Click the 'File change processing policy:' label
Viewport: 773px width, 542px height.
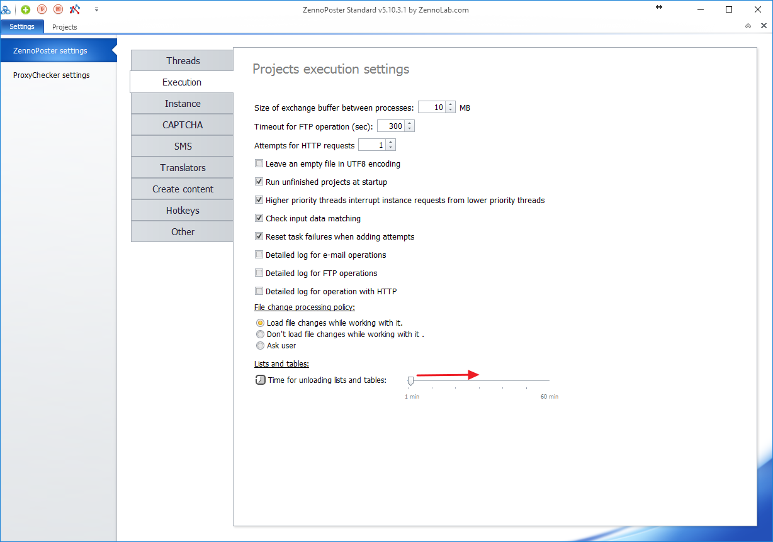305,307
